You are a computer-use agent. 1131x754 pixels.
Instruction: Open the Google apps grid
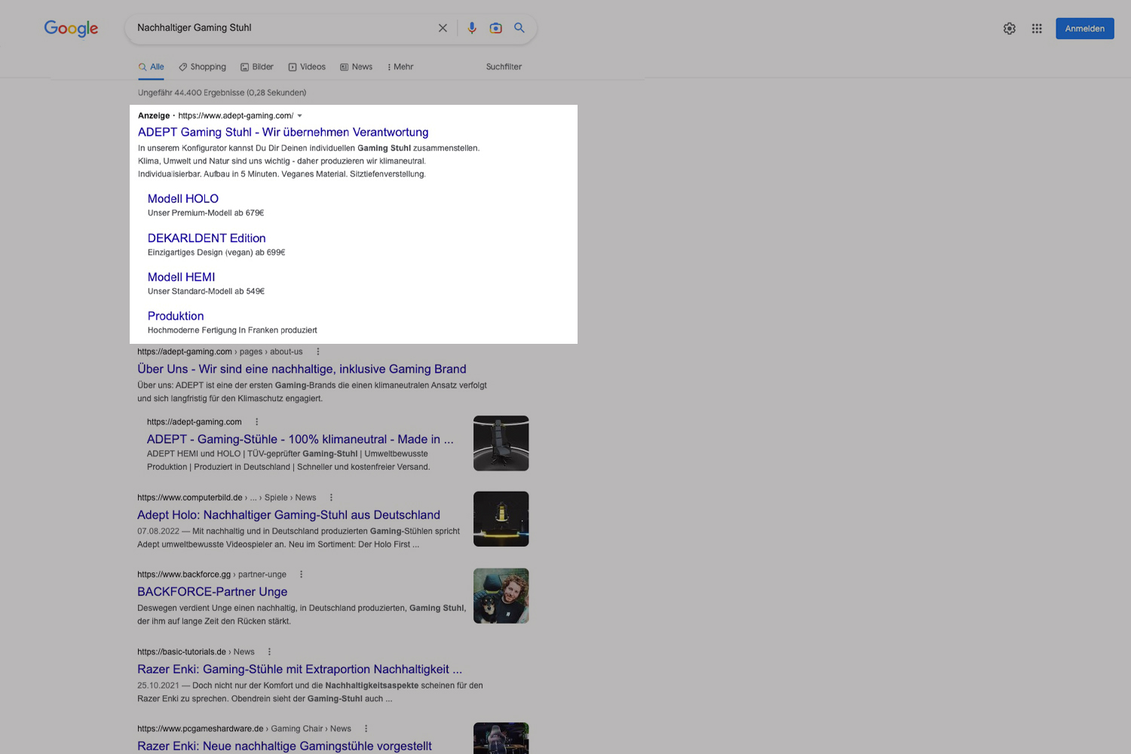(x=1037, y=29)
